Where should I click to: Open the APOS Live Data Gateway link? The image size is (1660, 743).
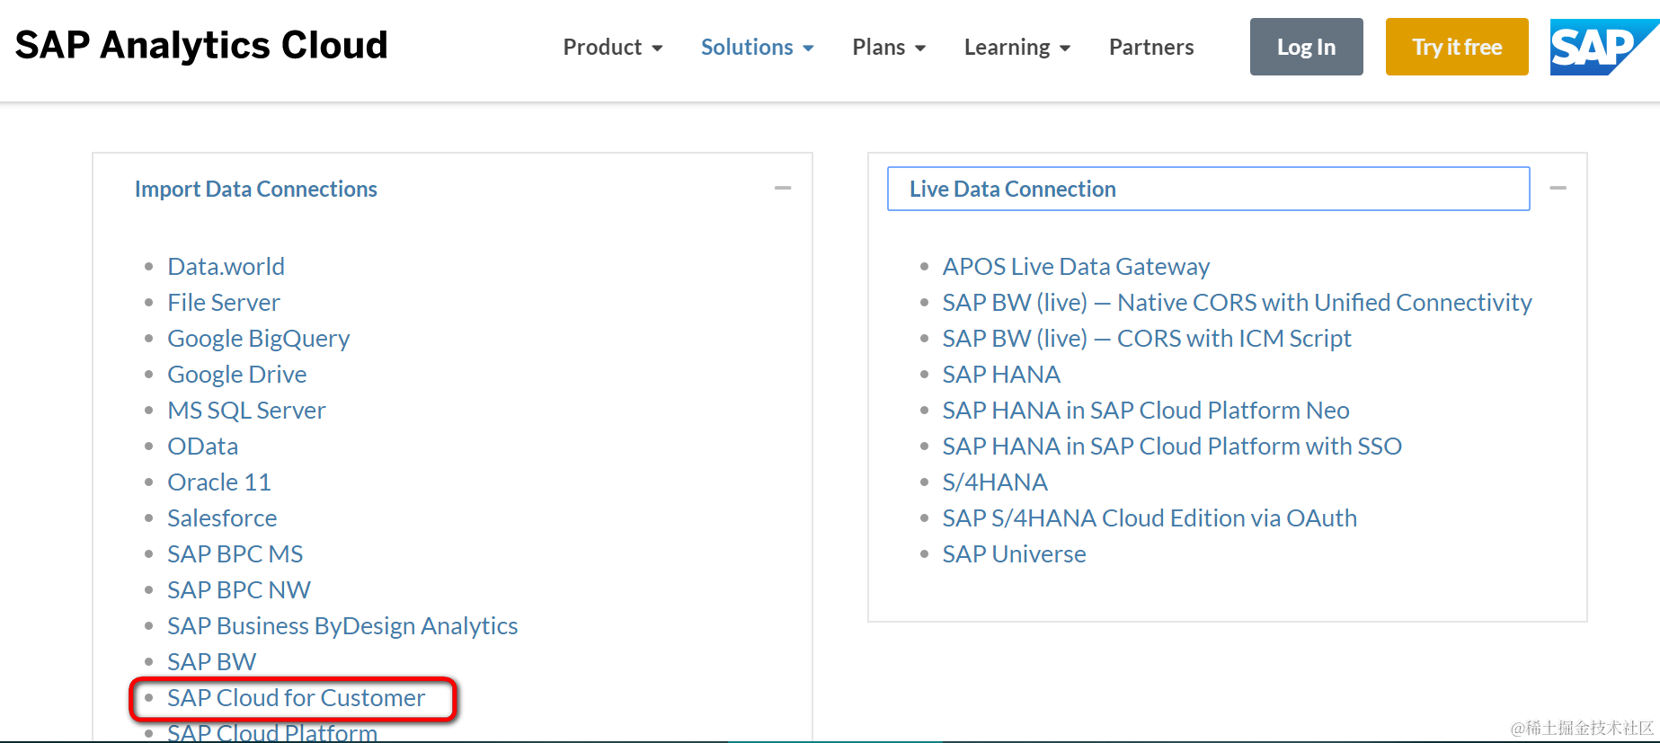pos(1075,267)
